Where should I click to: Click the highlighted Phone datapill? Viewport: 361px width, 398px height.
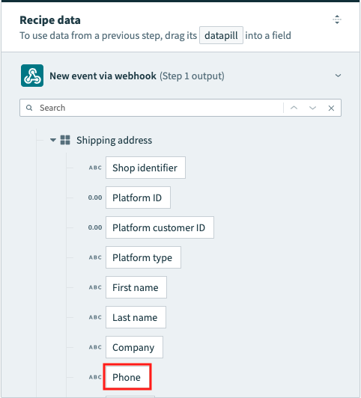coord(127,377)
